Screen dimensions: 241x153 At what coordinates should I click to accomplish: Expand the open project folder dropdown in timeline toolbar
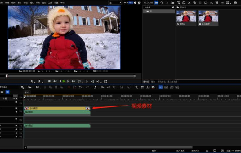click(x=33, y=88)
